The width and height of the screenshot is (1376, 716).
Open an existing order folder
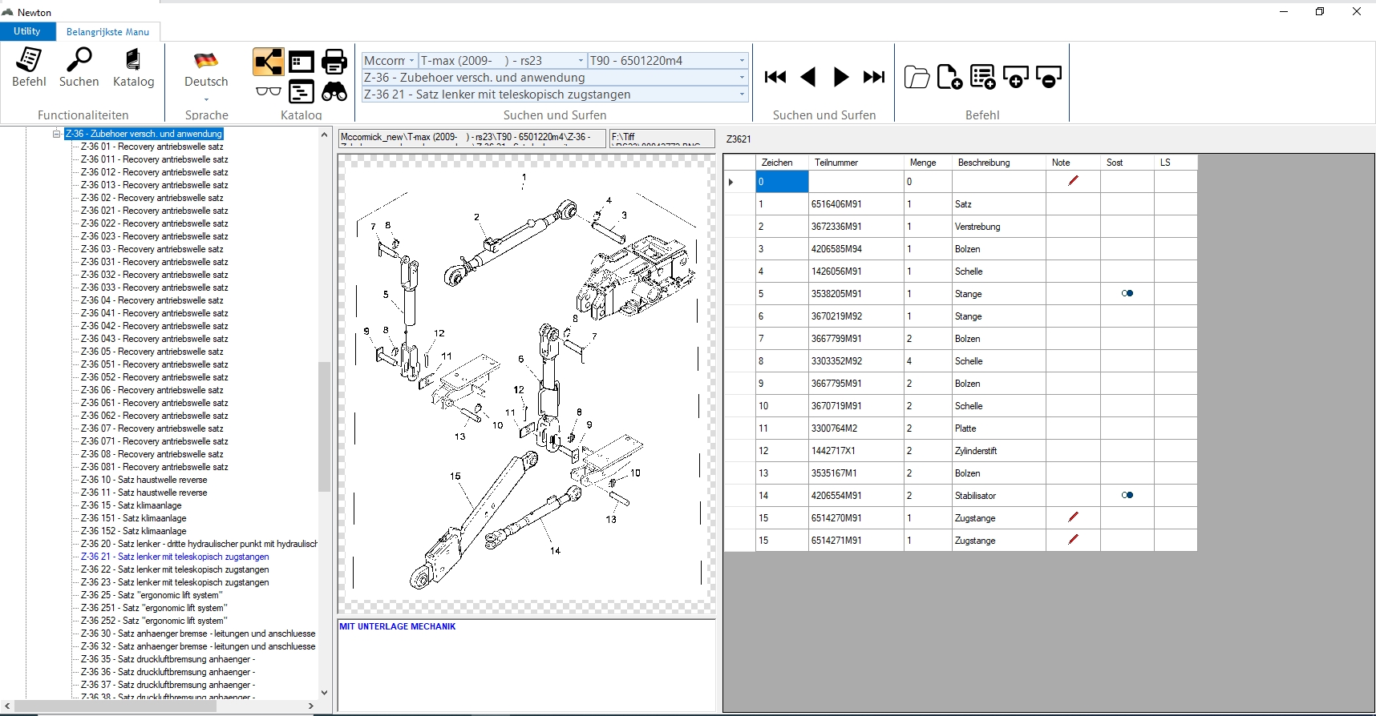pyautogui.click(x=917, y=77)
